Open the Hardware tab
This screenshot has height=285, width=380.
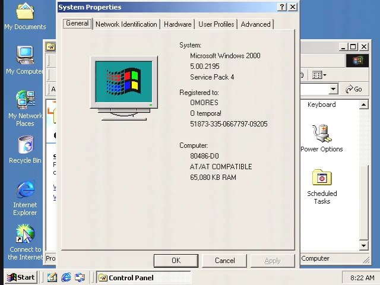pyautogui.click(x=178, y=24)
